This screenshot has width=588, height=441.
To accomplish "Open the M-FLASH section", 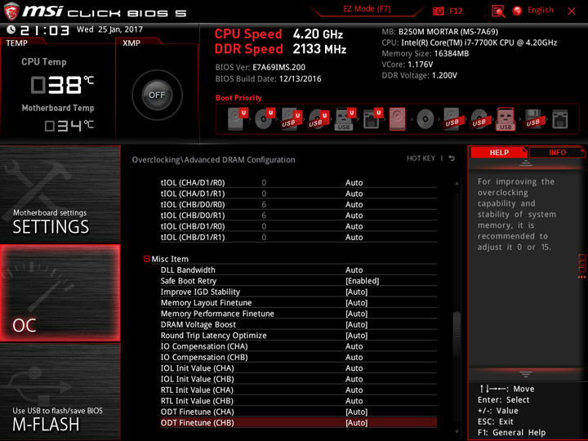I will [x=60, y=391].
